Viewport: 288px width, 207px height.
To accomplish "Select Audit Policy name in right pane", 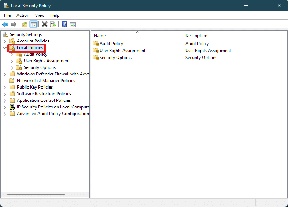I will pos(111,44).
